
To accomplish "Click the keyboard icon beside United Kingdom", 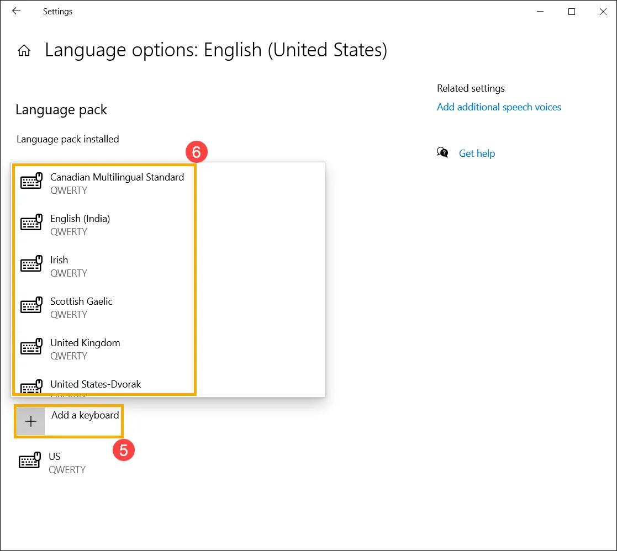I will point(31,347).
